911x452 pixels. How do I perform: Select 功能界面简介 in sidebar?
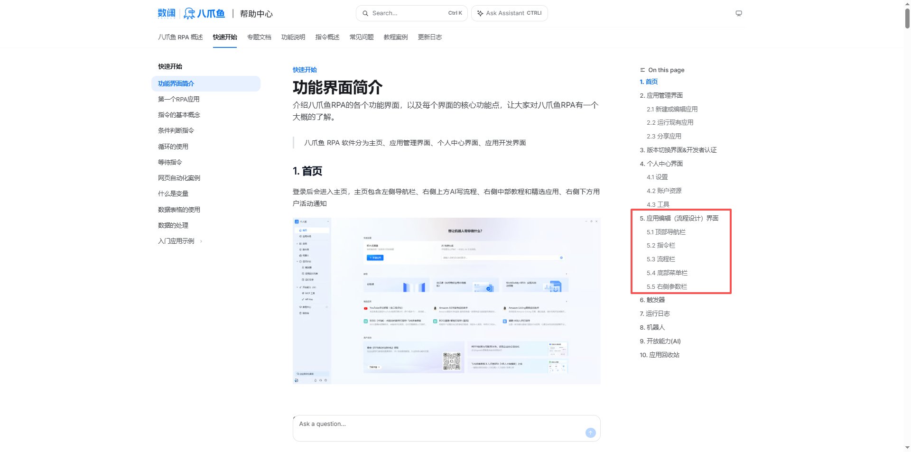(206, 83)
